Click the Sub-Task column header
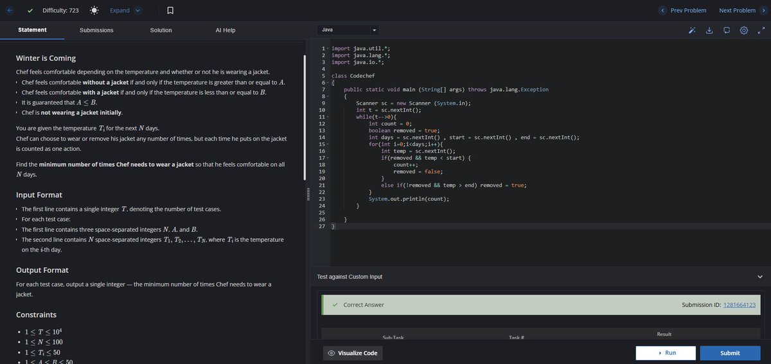 [x=393, y=338]
